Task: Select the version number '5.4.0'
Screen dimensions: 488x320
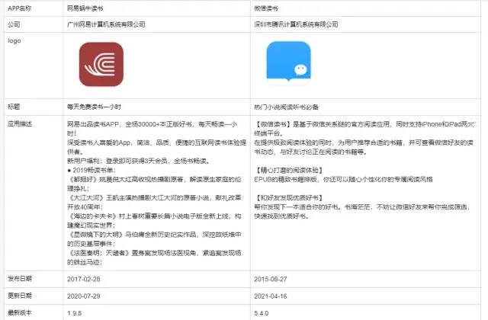Action: [261, 313]
